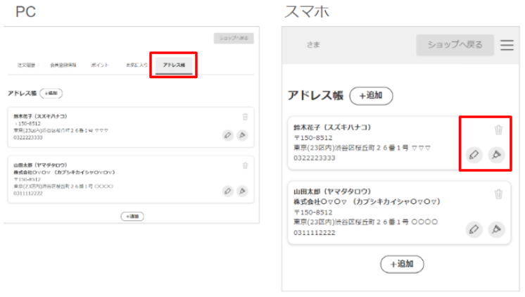Click pencil edit icon for 鈴木花子 in PC view

tap(227, 135)
